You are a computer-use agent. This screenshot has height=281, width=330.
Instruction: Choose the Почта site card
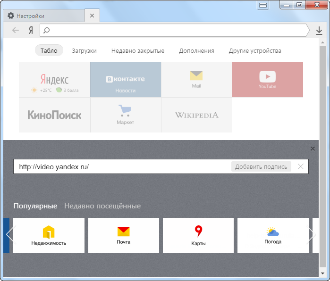124,235
